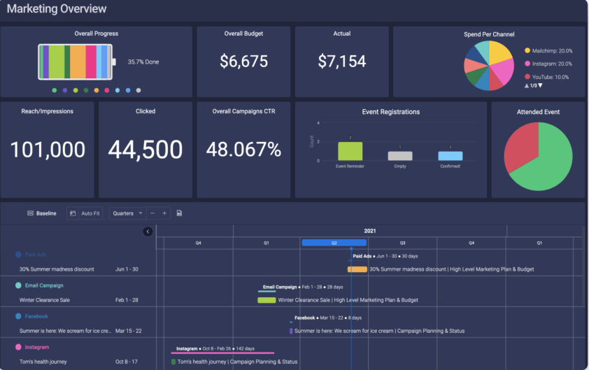Click the green Winter Clearance Sale Gantt bar
589x370 pixels.
click(x=267, y=300)
